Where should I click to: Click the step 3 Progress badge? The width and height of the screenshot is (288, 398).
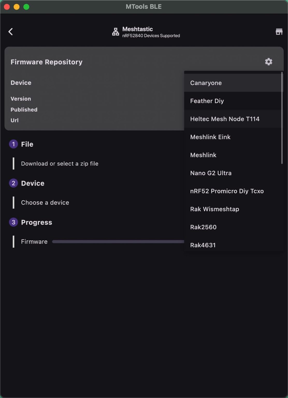[x=13, y=222]
